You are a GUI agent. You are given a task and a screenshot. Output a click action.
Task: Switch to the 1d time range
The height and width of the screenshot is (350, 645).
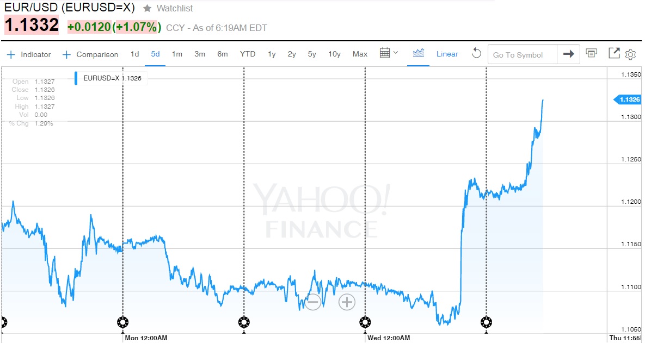[134, 54]
